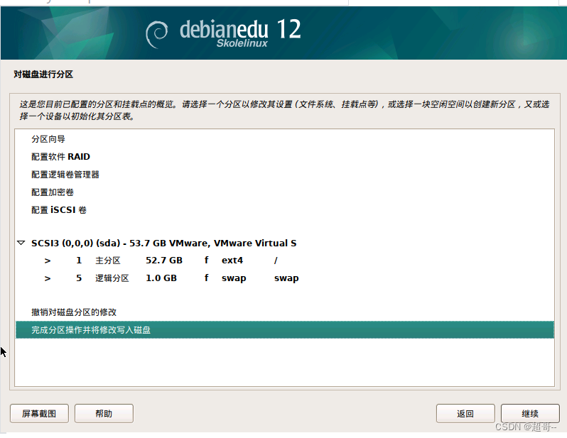Click the 主分区 partition type label
Image resolution: width=567 pixels, height=438 pixels.
click(108, 261)
